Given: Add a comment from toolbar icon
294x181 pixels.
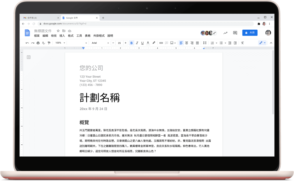Looking at the screenshot, I should tap(166, 43).
